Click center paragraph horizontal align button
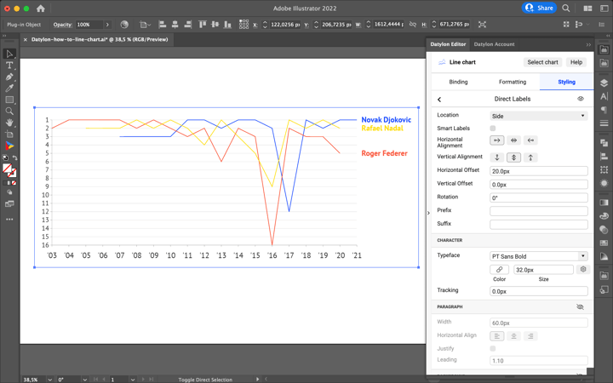The image size is (613, 383). point(513,336)
